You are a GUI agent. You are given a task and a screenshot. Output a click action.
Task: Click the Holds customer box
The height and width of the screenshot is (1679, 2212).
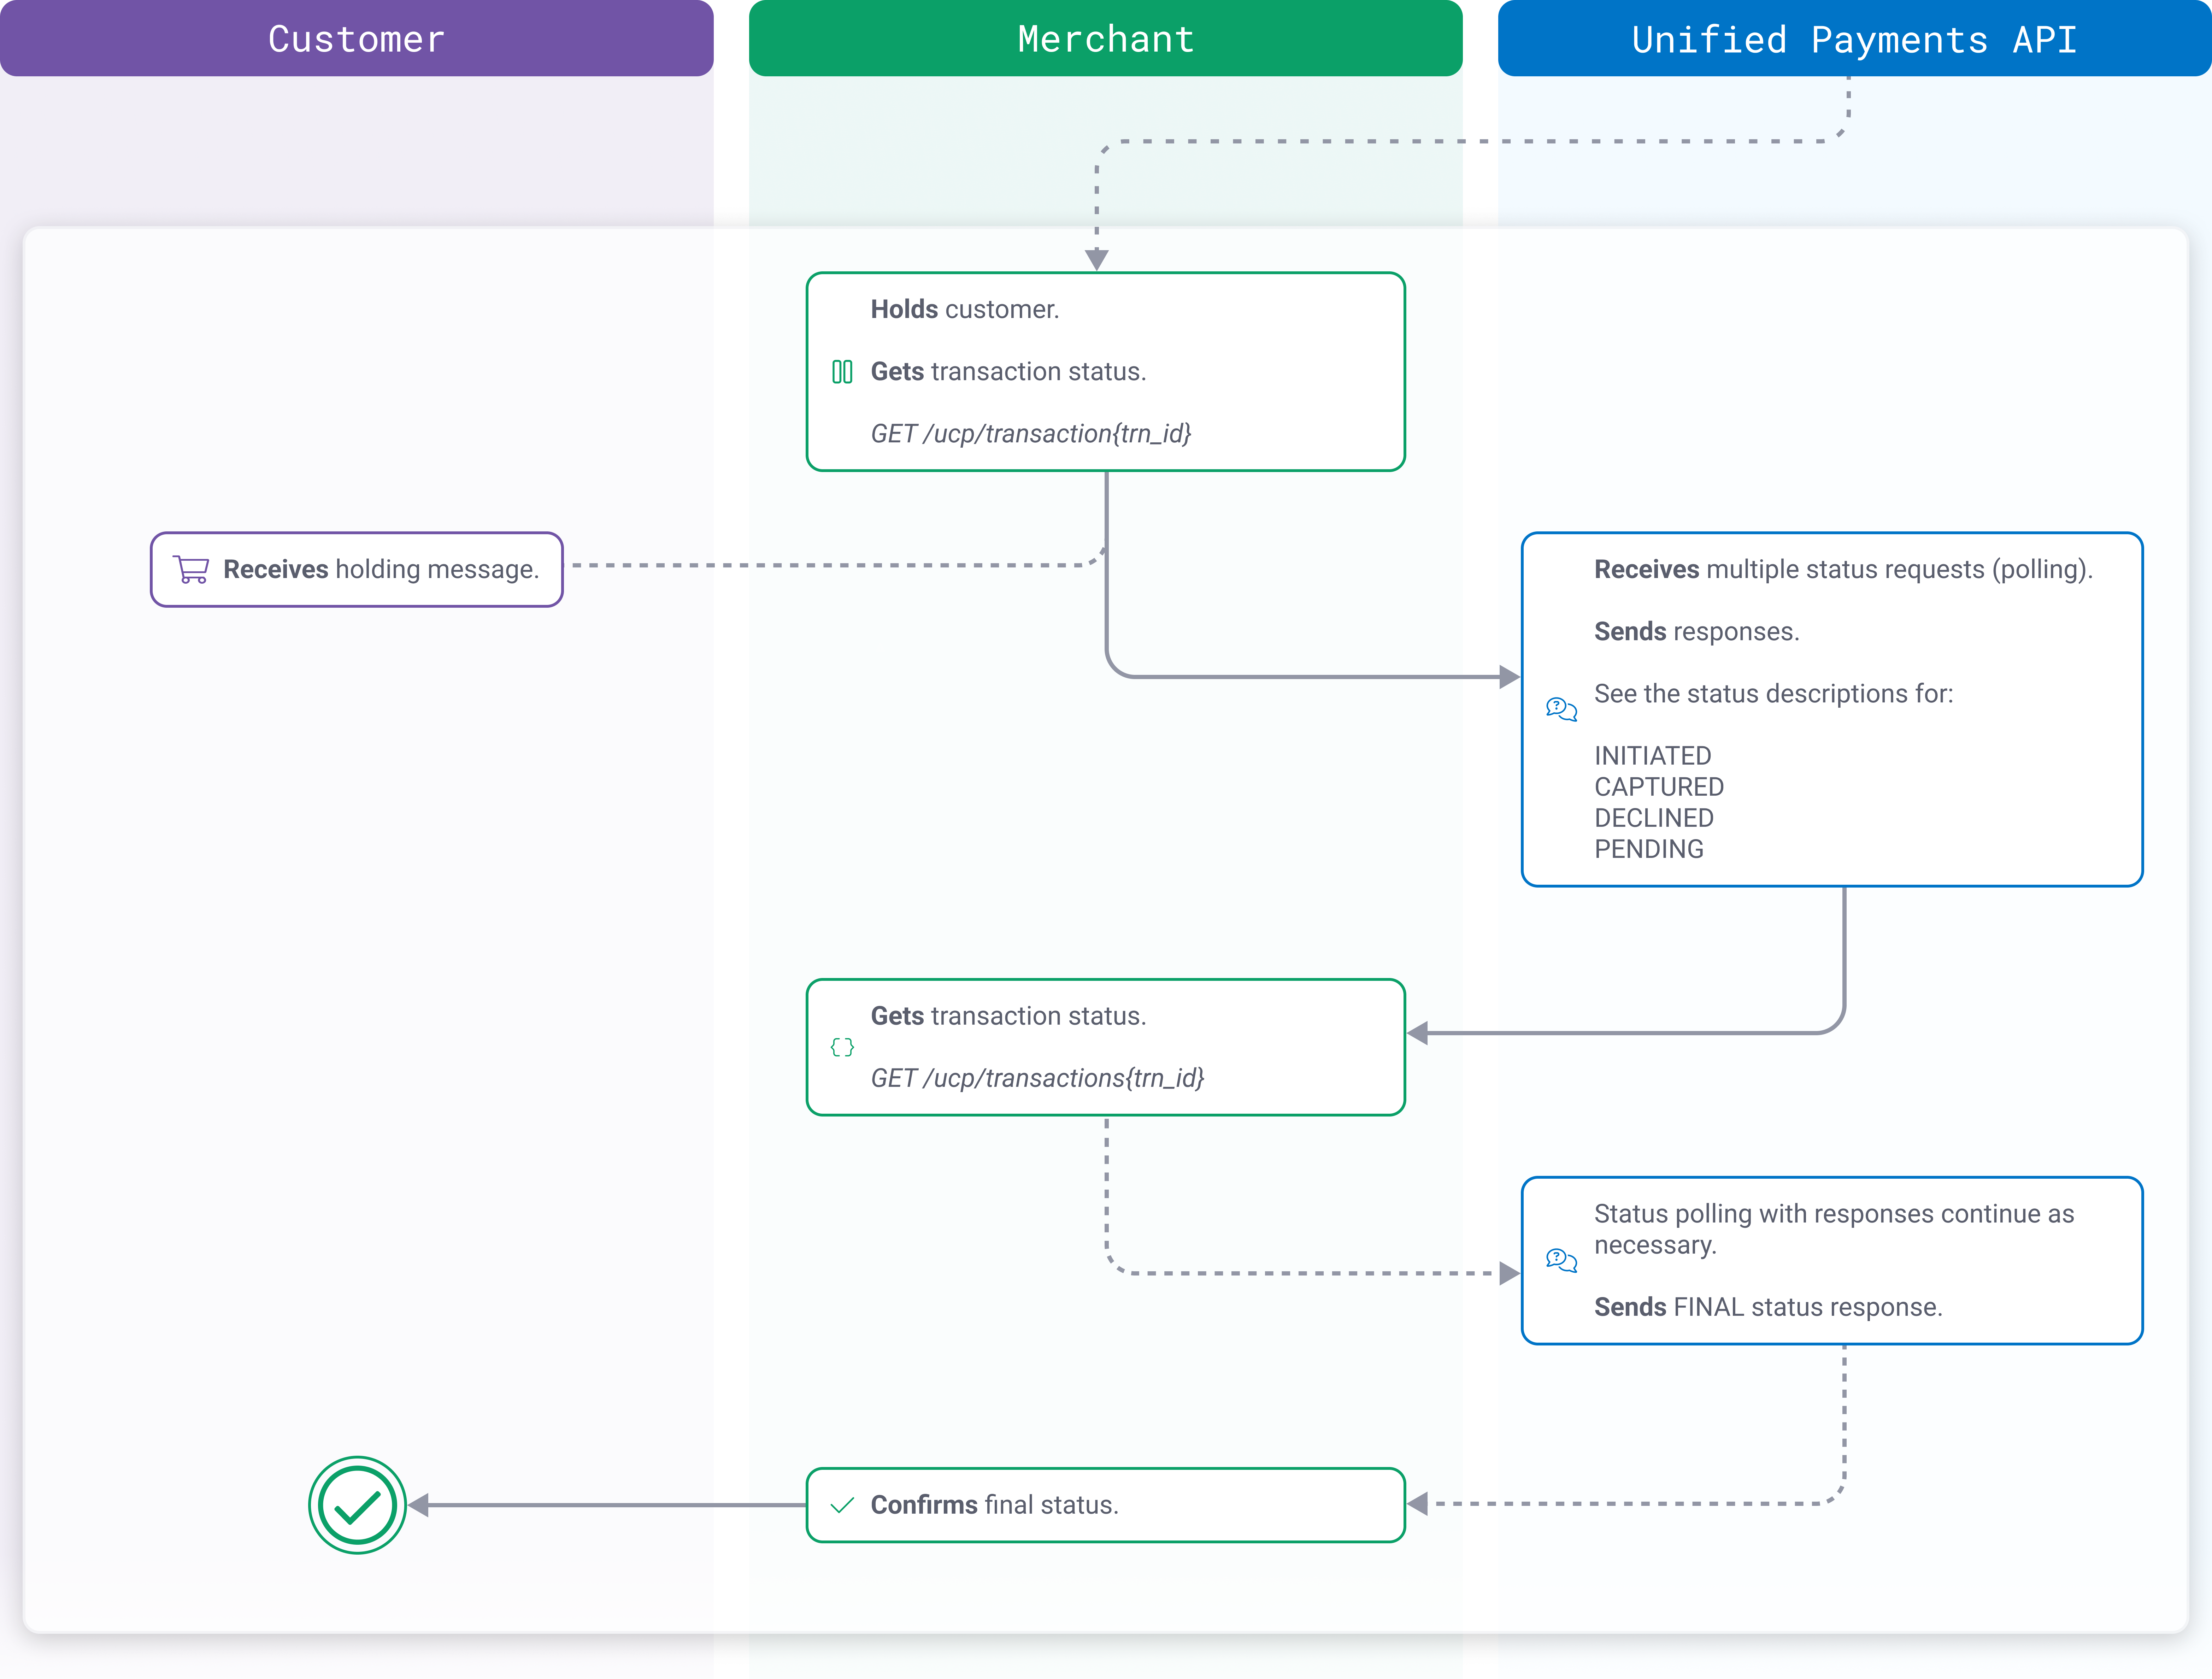[1105, 371]
